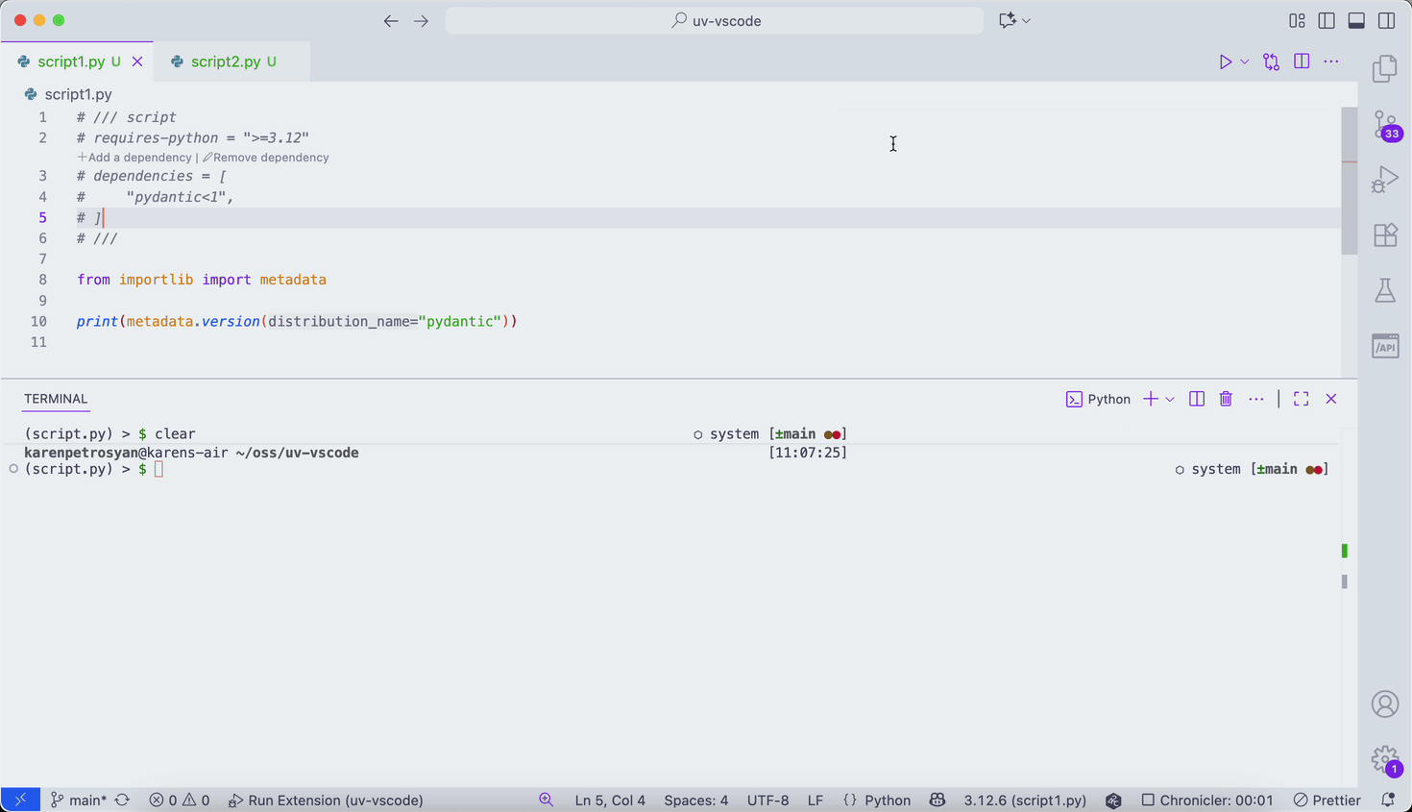Open the Run and Debug view
Viewport: 1412px width, 812px height.
point(1385,180)
